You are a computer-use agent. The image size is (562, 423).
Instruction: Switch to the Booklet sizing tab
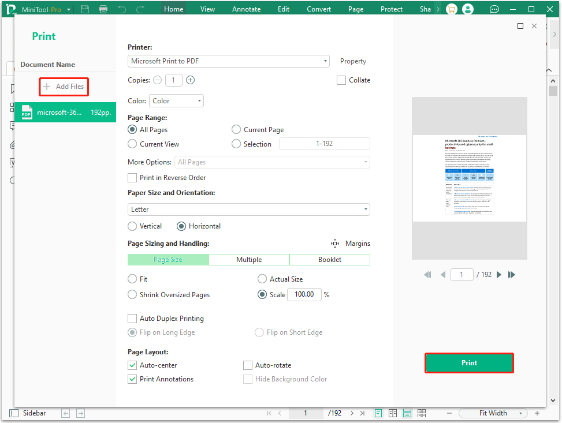coord(329,259)
